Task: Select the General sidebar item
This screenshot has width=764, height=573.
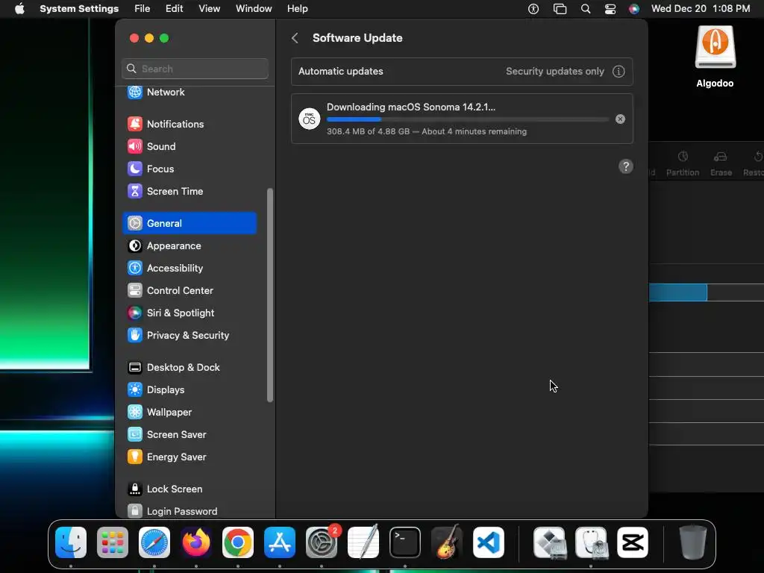Action: (x=190, y=223)
